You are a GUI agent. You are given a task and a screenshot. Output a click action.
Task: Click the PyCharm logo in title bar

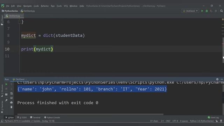pos(3,6)
